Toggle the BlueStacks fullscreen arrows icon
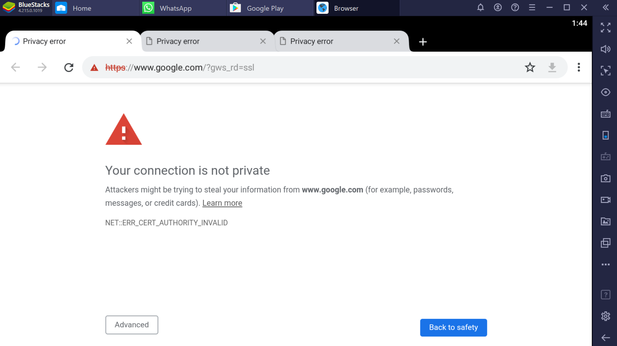The height and width of the screenshot is (346, 617). 605,28
